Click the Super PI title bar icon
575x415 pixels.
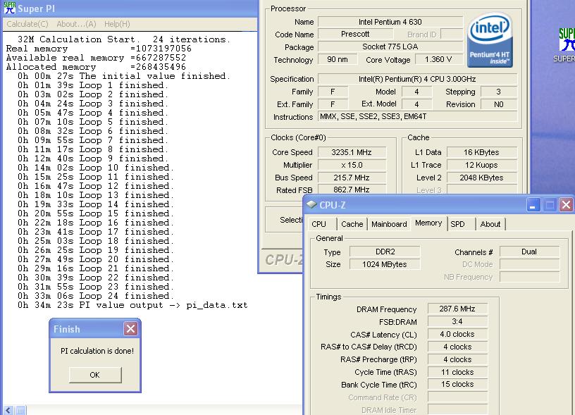10,8
